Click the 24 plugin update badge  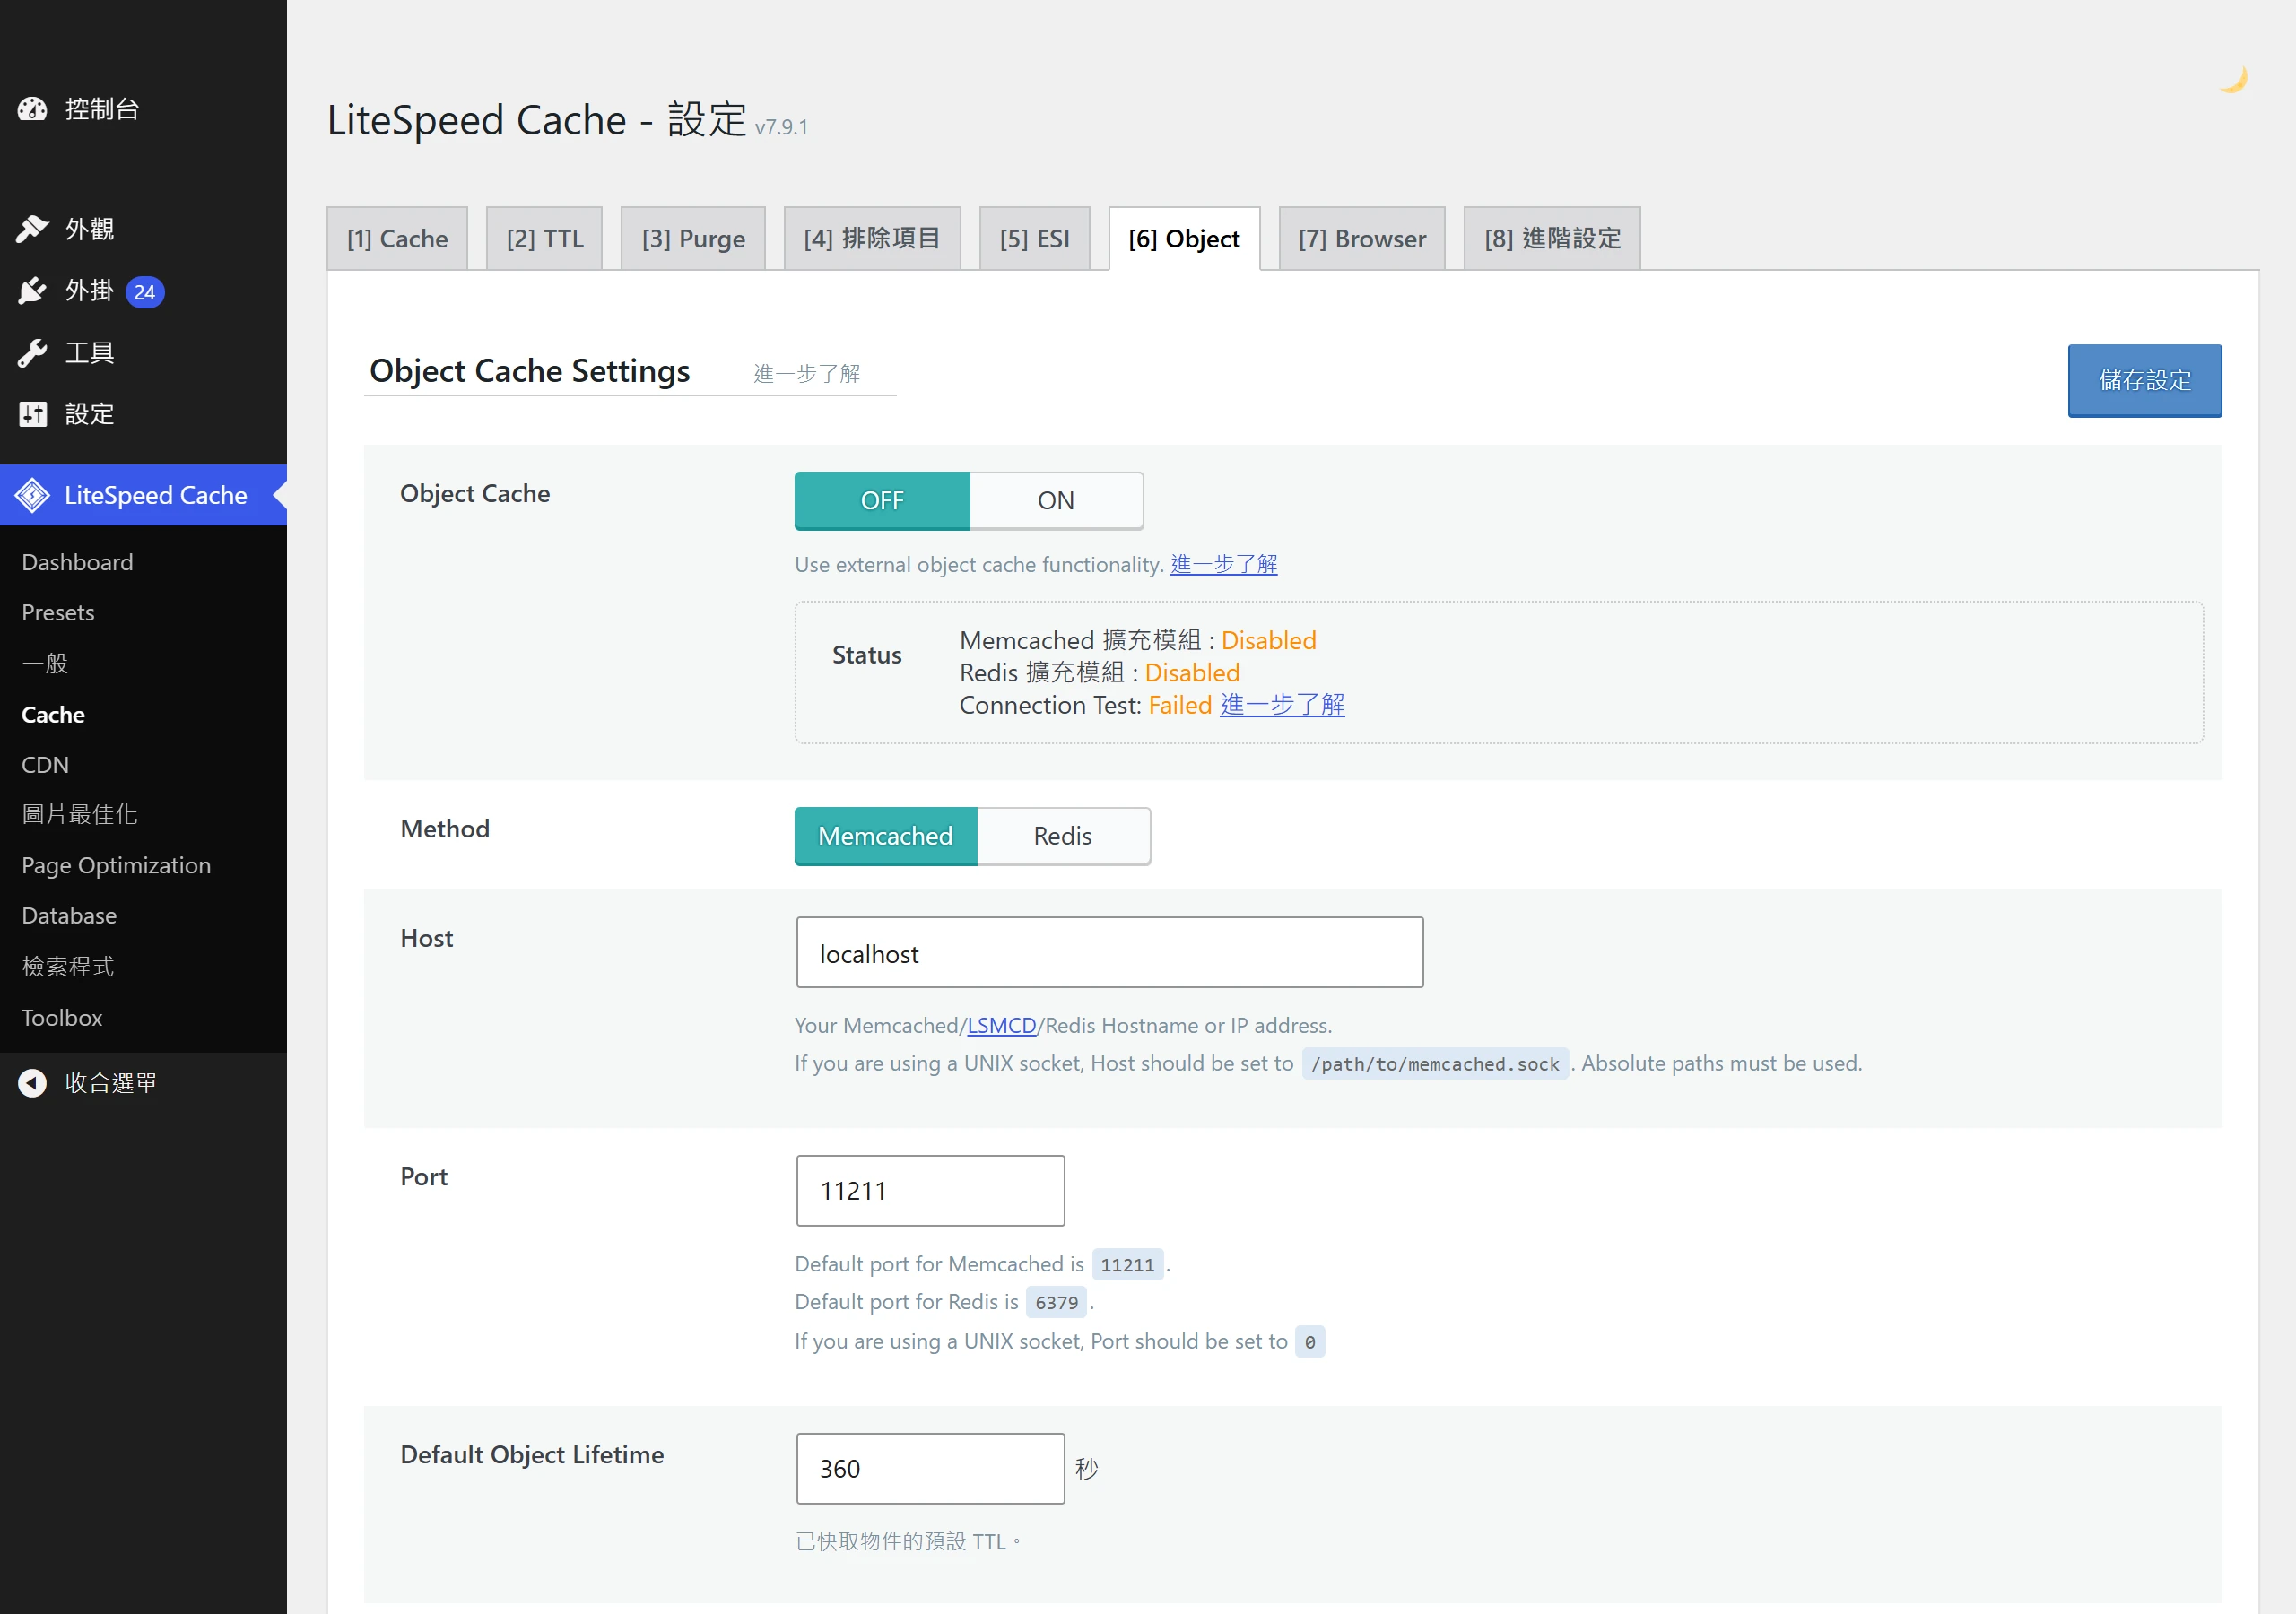(x=145, y=292)
